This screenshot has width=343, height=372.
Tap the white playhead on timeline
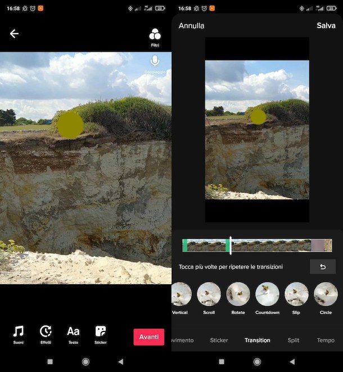click(x=231, y=245)
